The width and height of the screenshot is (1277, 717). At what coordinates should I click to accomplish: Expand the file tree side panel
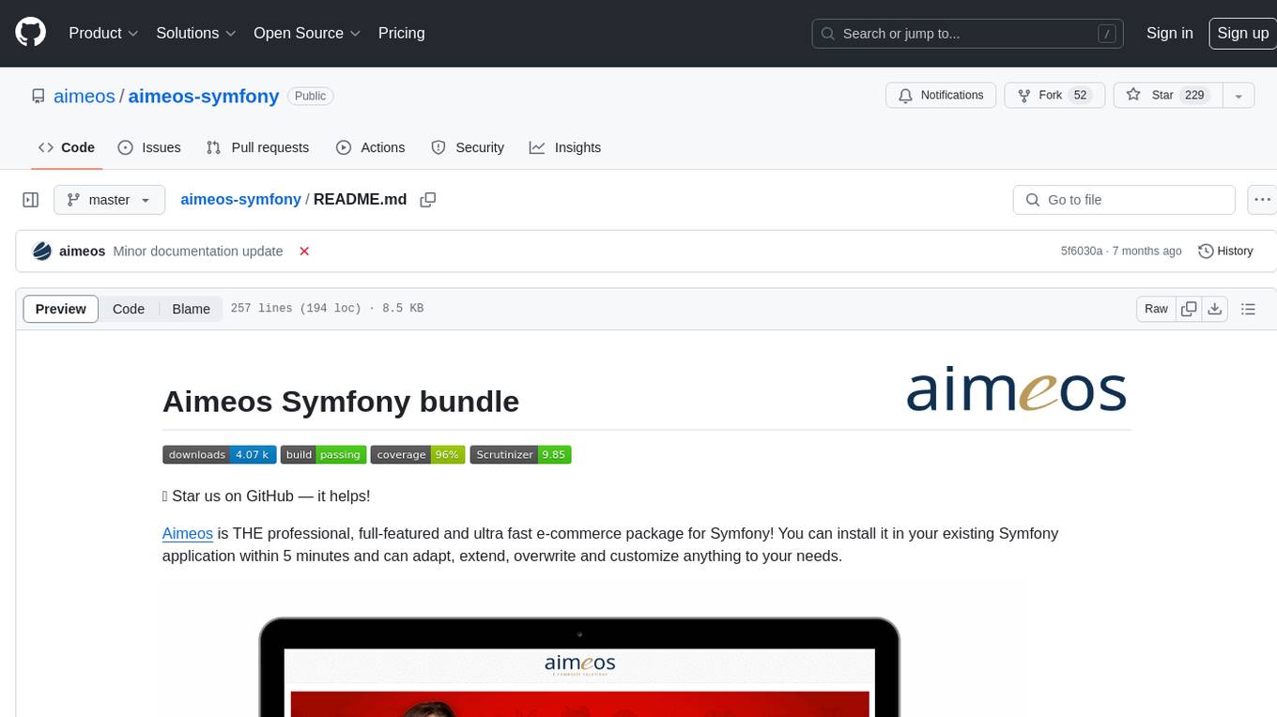31,200
